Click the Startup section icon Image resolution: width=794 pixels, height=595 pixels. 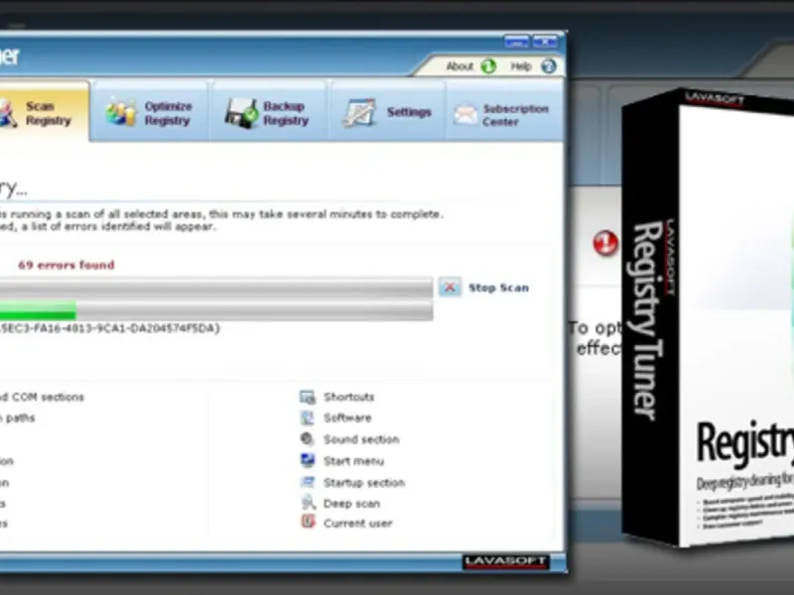pos(308,482)
